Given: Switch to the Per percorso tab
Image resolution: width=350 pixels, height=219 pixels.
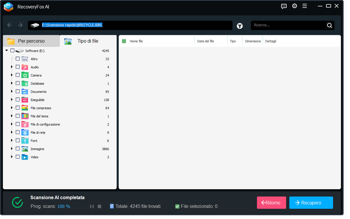Looking at the screenshot, I should tap(31, 41).
